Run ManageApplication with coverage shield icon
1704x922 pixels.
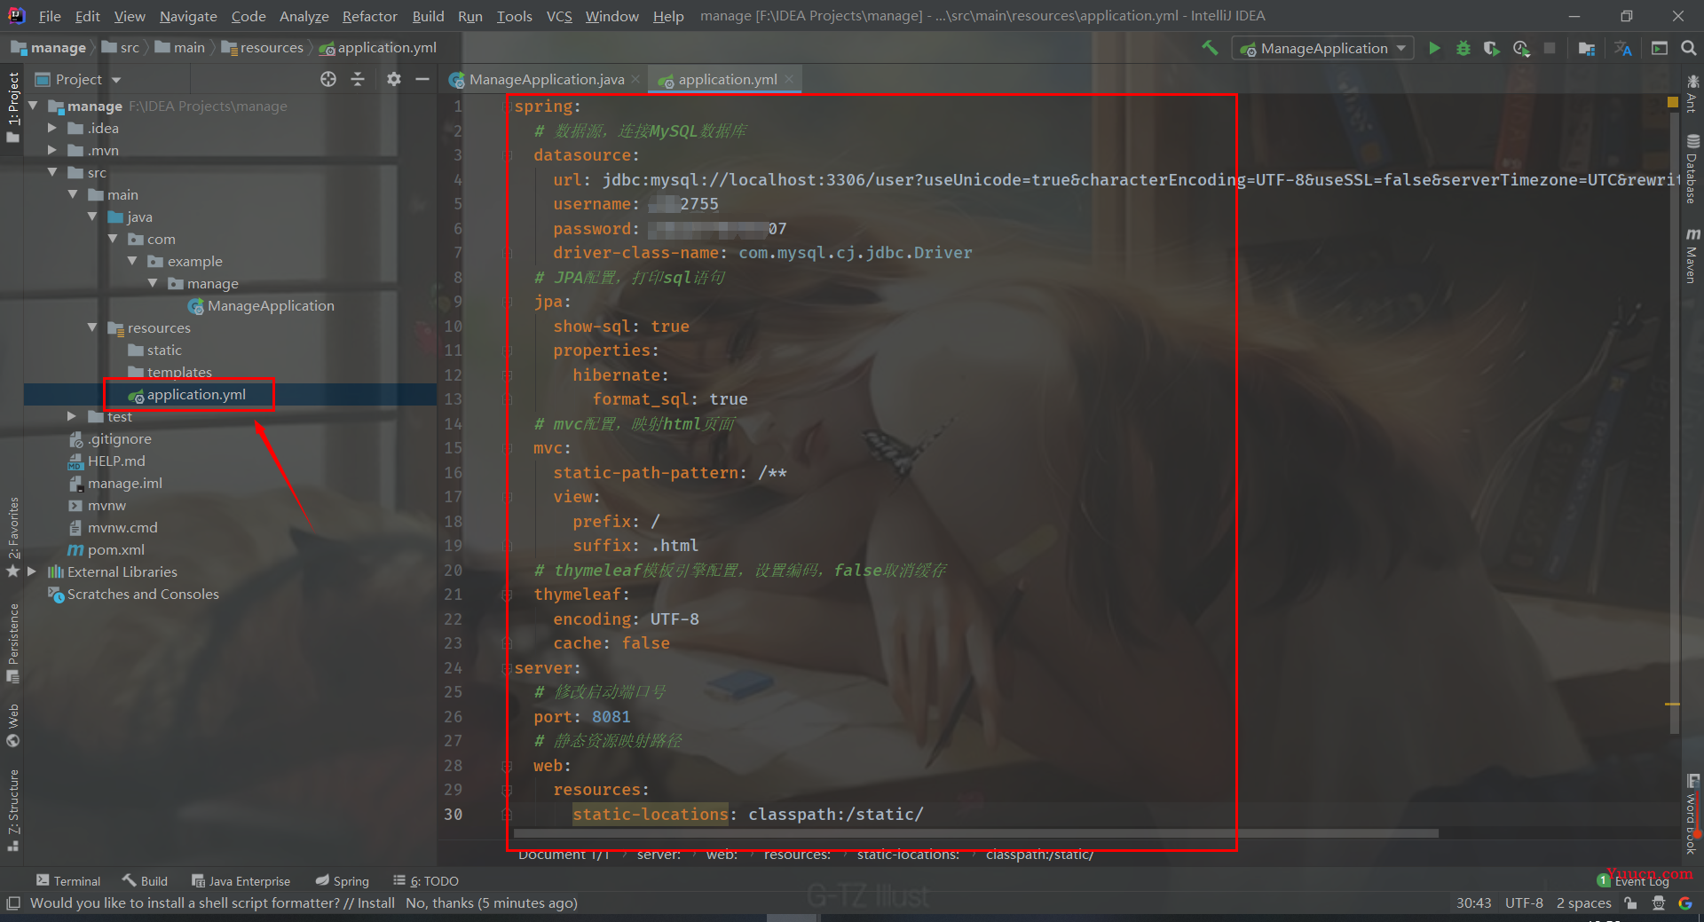1492,49
